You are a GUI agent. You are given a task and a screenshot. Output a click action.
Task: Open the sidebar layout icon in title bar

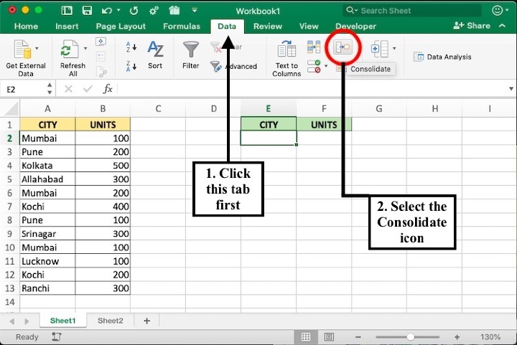[67, 11]
